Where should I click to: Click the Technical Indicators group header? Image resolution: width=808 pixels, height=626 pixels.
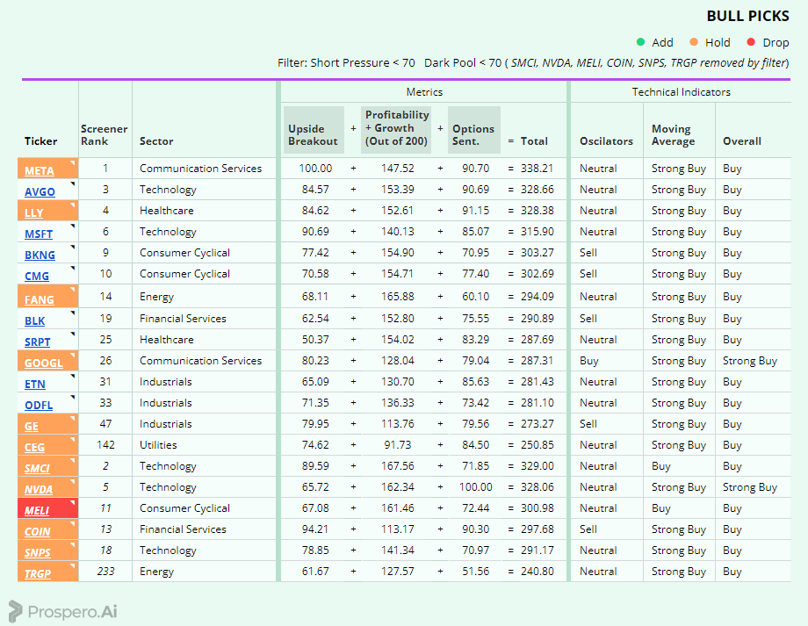click(682, 92)
